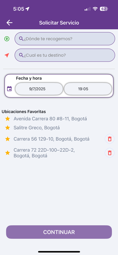This screenshot has width=118, height=255.
Task: Select Carrera 56 129-10 favorite address
Action: point(52,139)
